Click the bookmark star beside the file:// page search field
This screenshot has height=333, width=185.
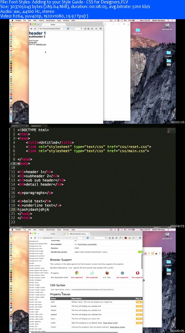click(85, 29)
